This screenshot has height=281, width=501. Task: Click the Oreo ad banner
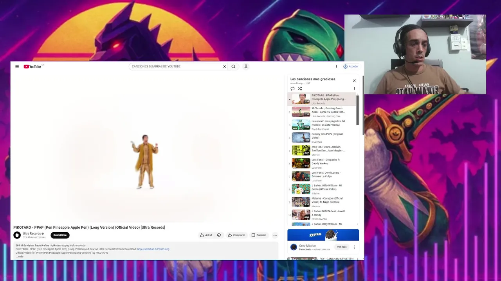pos(323,235)
